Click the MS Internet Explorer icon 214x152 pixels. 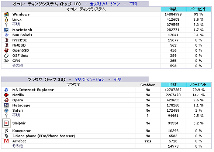(x=6, y=90)
